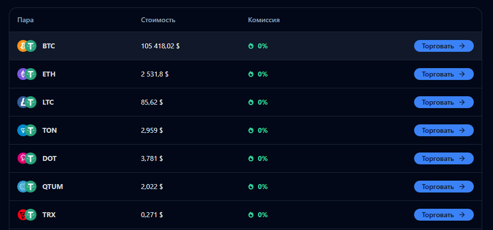
Task: Select the QTUM pair name
Action: [x=53, y=187]
